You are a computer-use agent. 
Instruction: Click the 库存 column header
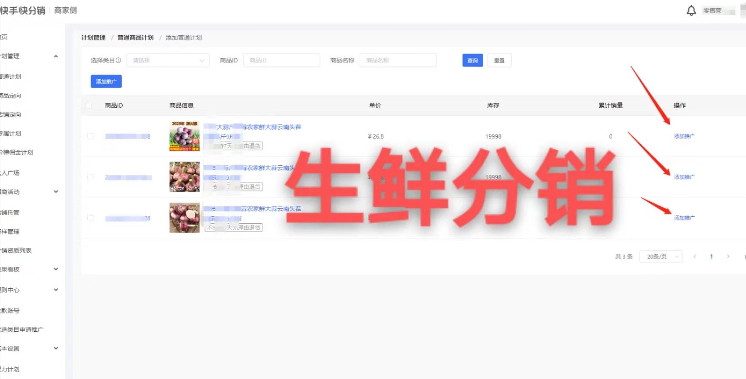point(493,105)
